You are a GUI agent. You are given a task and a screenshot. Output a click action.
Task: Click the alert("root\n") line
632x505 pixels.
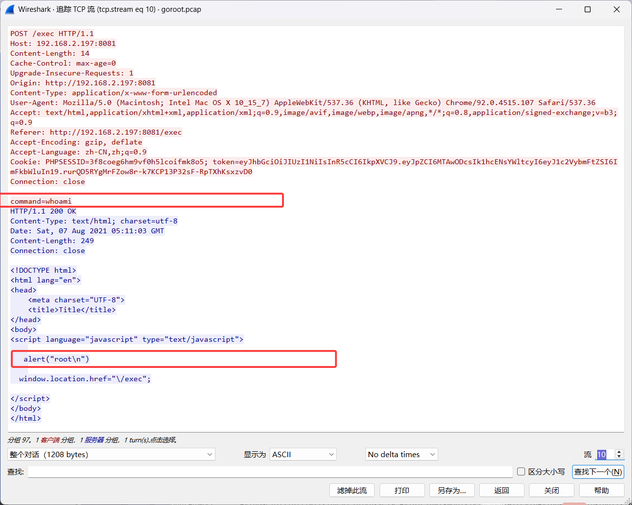click(57, 359)
